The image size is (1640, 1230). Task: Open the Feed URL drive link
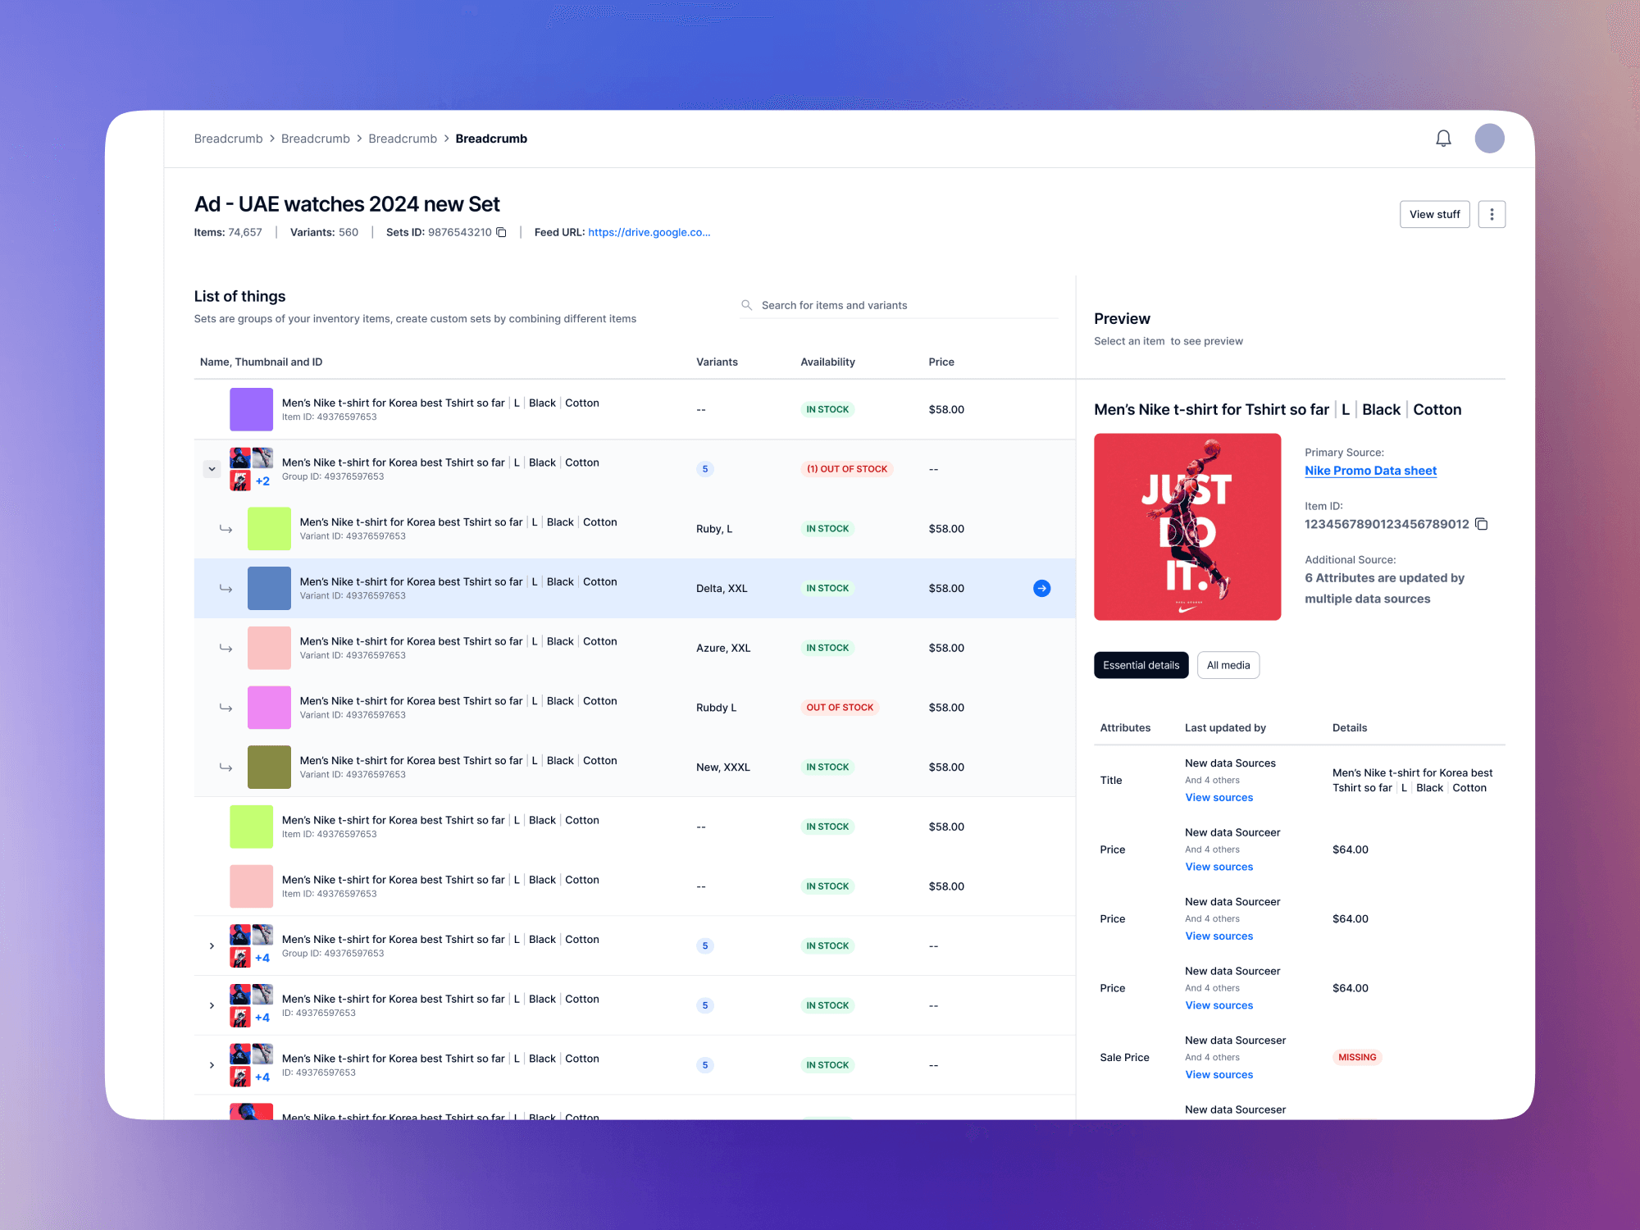click(649, 233)
